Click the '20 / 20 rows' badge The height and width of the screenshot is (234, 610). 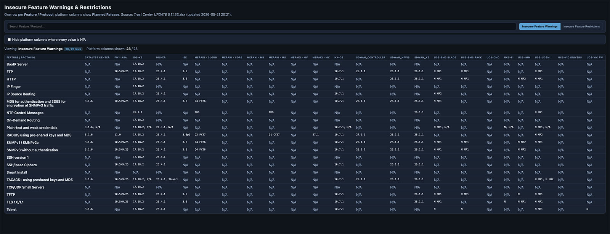[x=73, y=49]
